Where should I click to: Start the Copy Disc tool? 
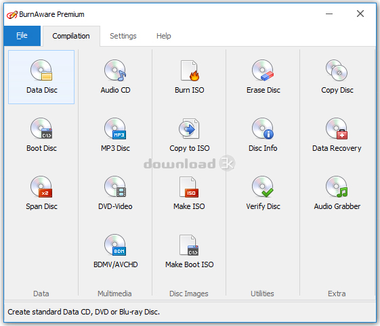[337, 77]
